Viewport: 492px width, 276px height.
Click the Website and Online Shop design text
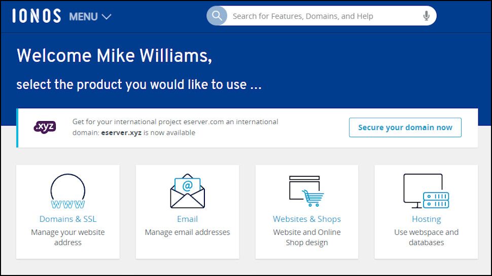click(x=306, y=238)
